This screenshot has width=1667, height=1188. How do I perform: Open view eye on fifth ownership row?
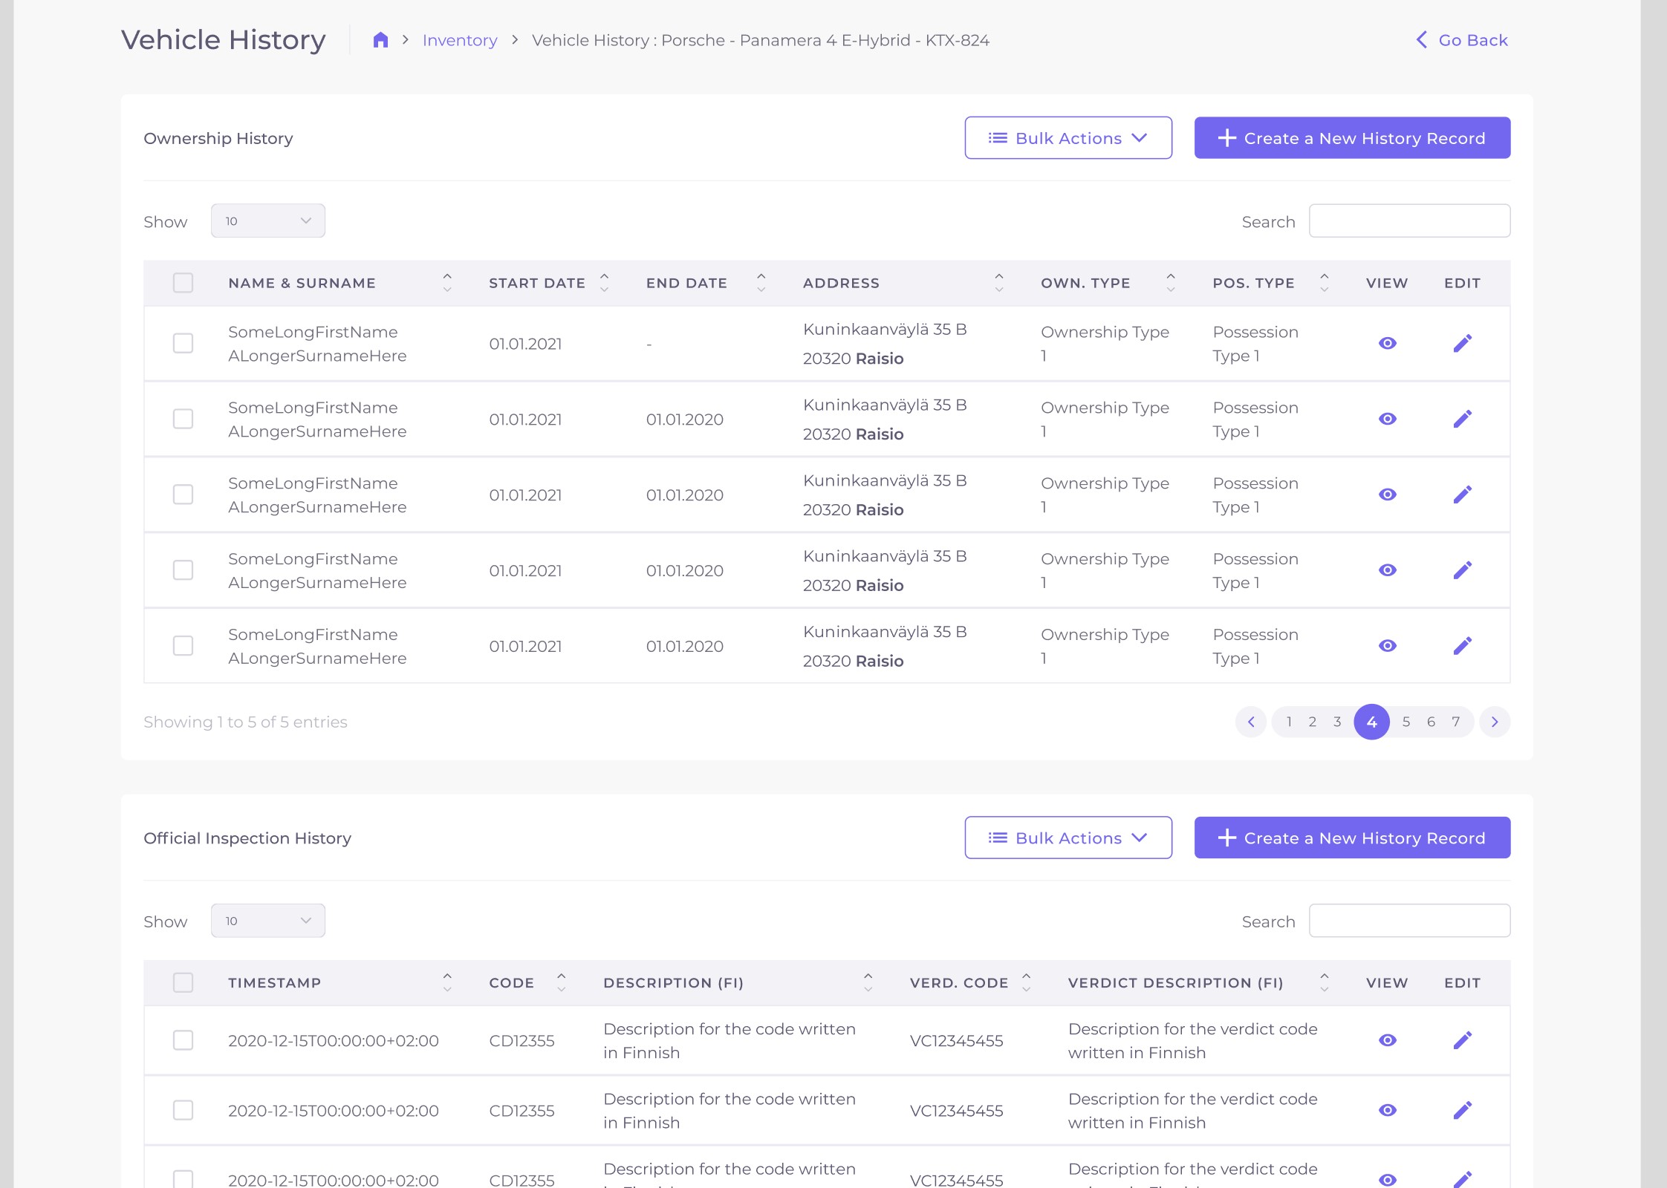click(1387, 646)
